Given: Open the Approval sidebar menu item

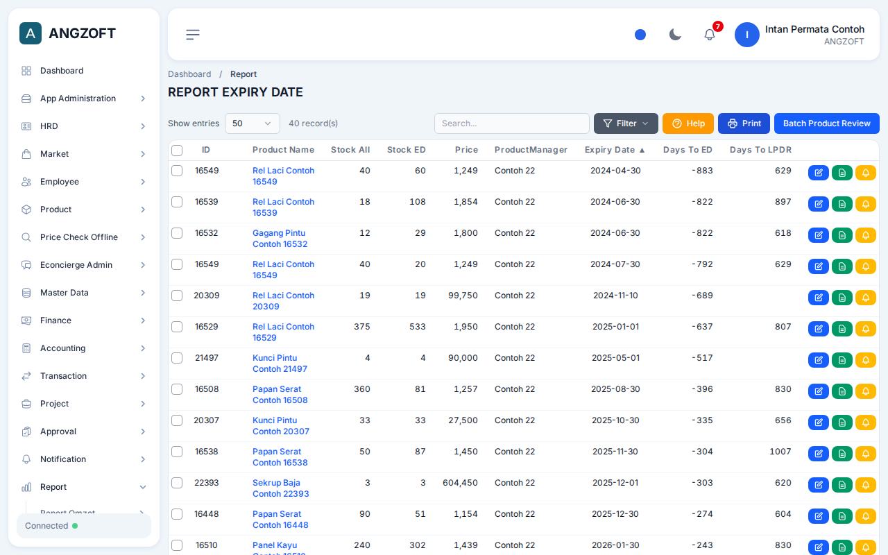Looking at the screenshot, I should [84, 432].
